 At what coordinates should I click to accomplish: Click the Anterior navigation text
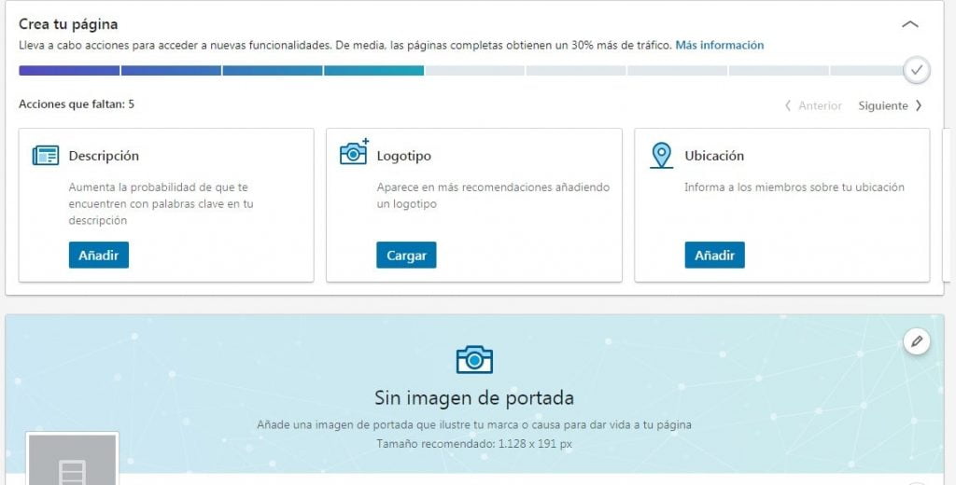820,105
